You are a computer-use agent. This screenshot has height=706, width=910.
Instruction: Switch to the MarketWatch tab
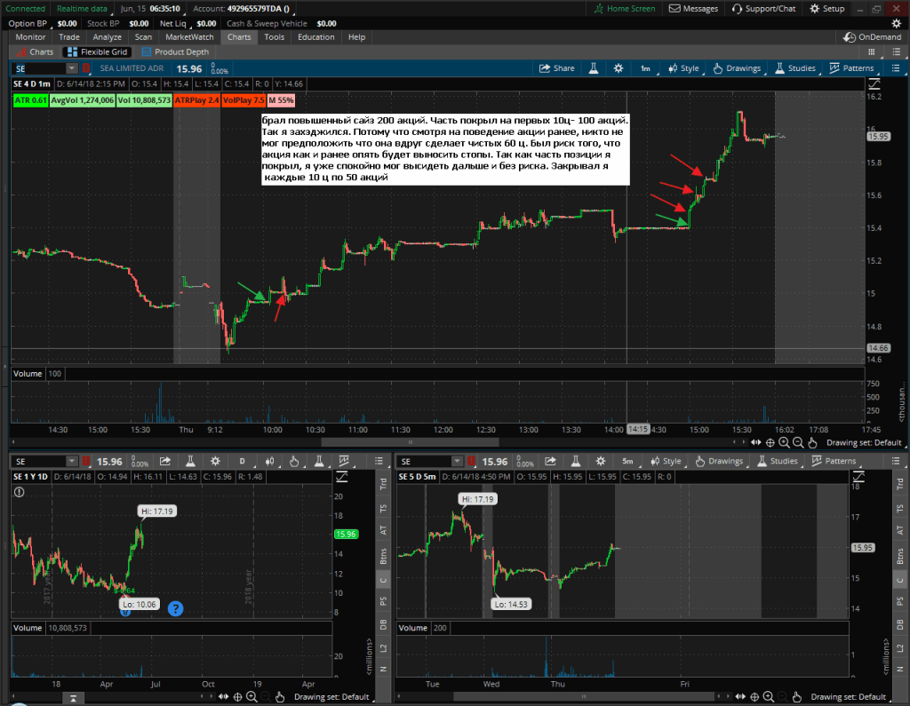click(190, 37)
